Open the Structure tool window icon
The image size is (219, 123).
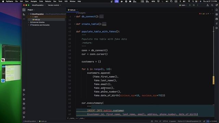(24, 14)
